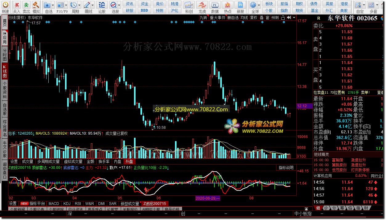Expand the 选股 dropdown arrow

[119, 5]
